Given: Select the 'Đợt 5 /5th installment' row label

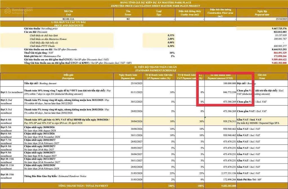Looking at the screenshot, I should (6, 129).
